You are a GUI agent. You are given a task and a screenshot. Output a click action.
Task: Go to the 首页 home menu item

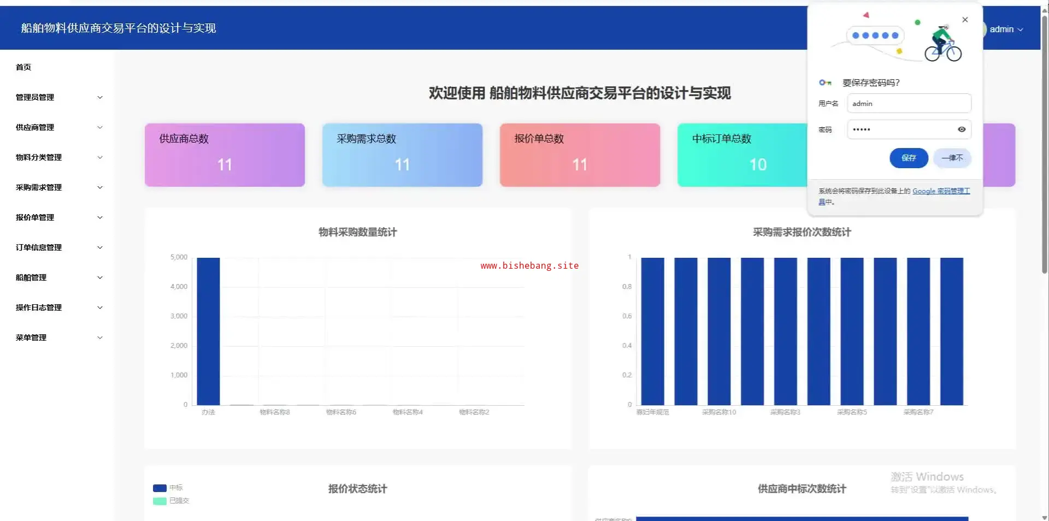click(23, 67)
